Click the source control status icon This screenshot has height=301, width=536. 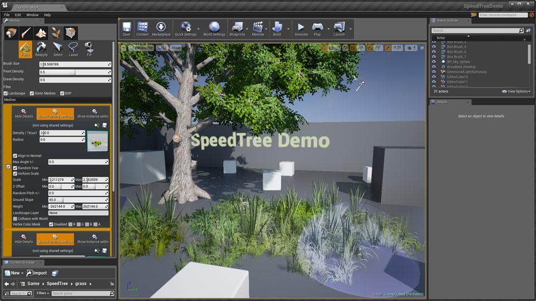click(x=473, y=14)
